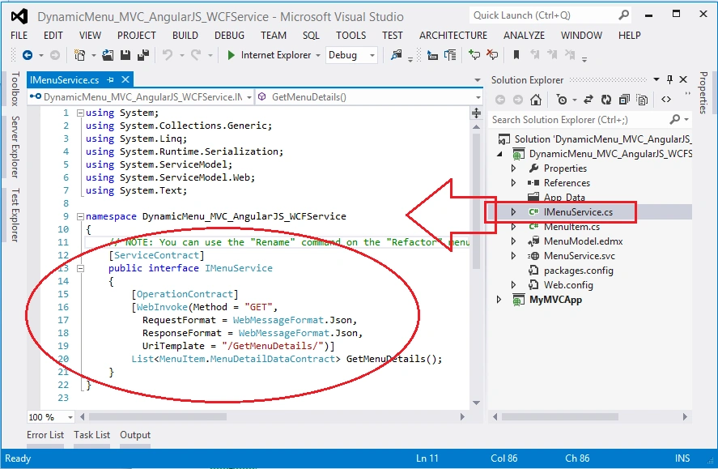
Task: Click the Navigate Backward arrow icon
Action: point(28,55)
